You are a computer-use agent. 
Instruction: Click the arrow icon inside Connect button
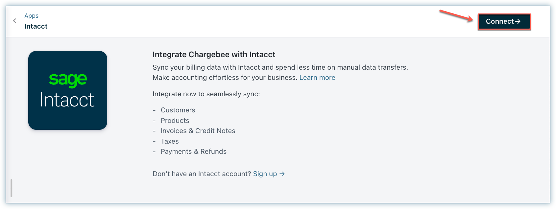(518, 21)
